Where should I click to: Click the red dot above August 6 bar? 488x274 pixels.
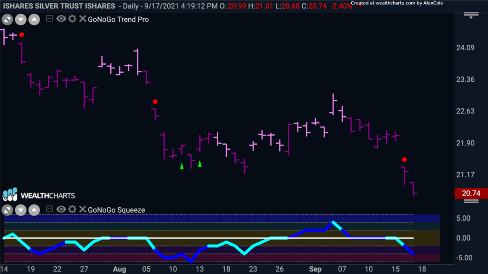click(155, 102)
